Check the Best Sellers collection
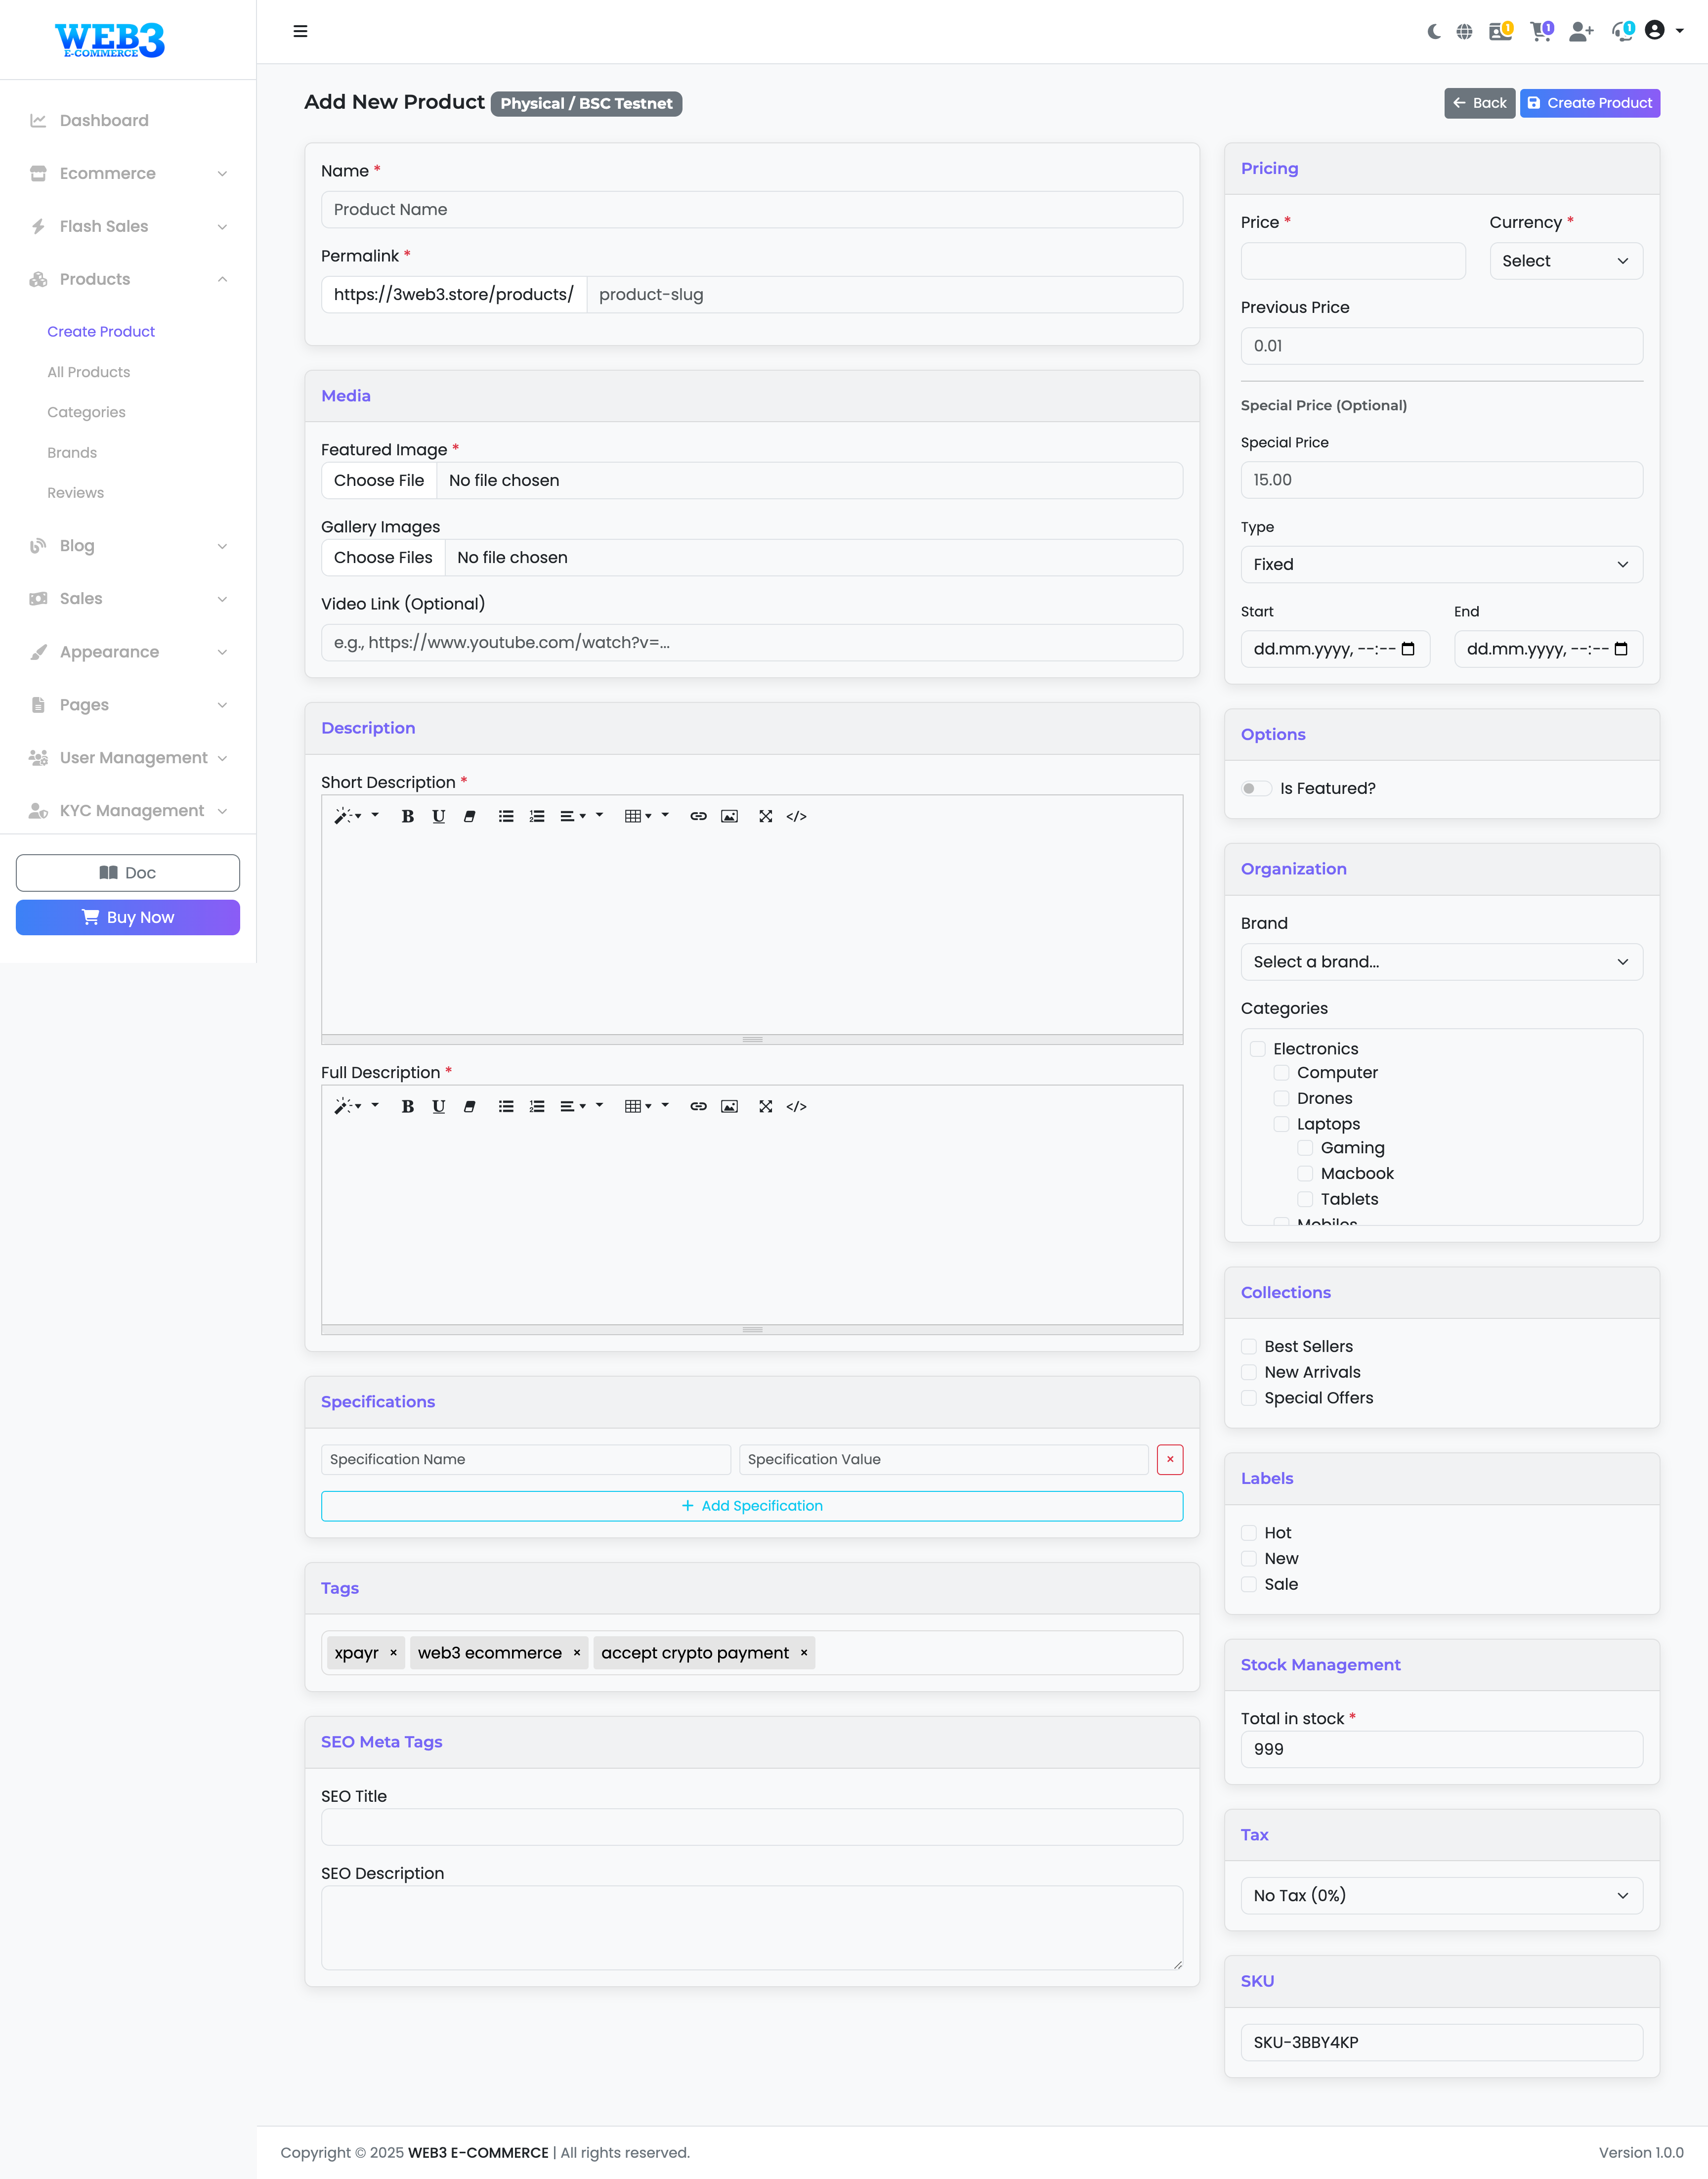This screenshot has width=1708, height=2179. click(x=1249, y=1347)
